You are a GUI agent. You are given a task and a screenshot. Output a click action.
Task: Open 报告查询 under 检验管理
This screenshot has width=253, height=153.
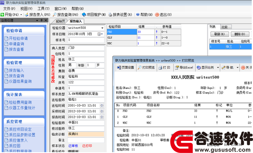[x=14, y=76]
